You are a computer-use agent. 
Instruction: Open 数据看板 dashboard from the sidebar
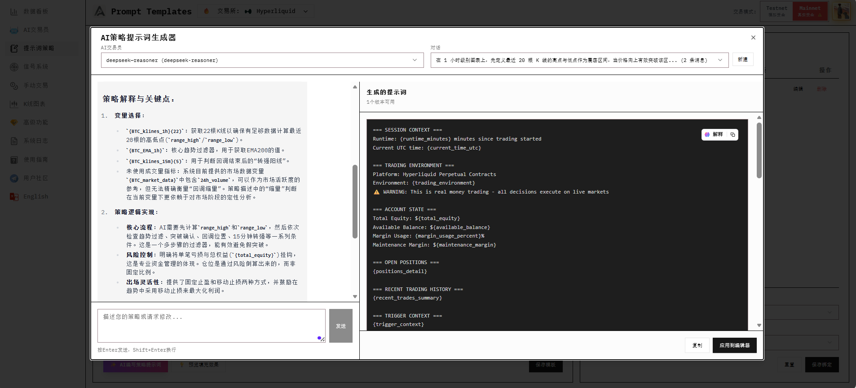(x=14, y=12)
